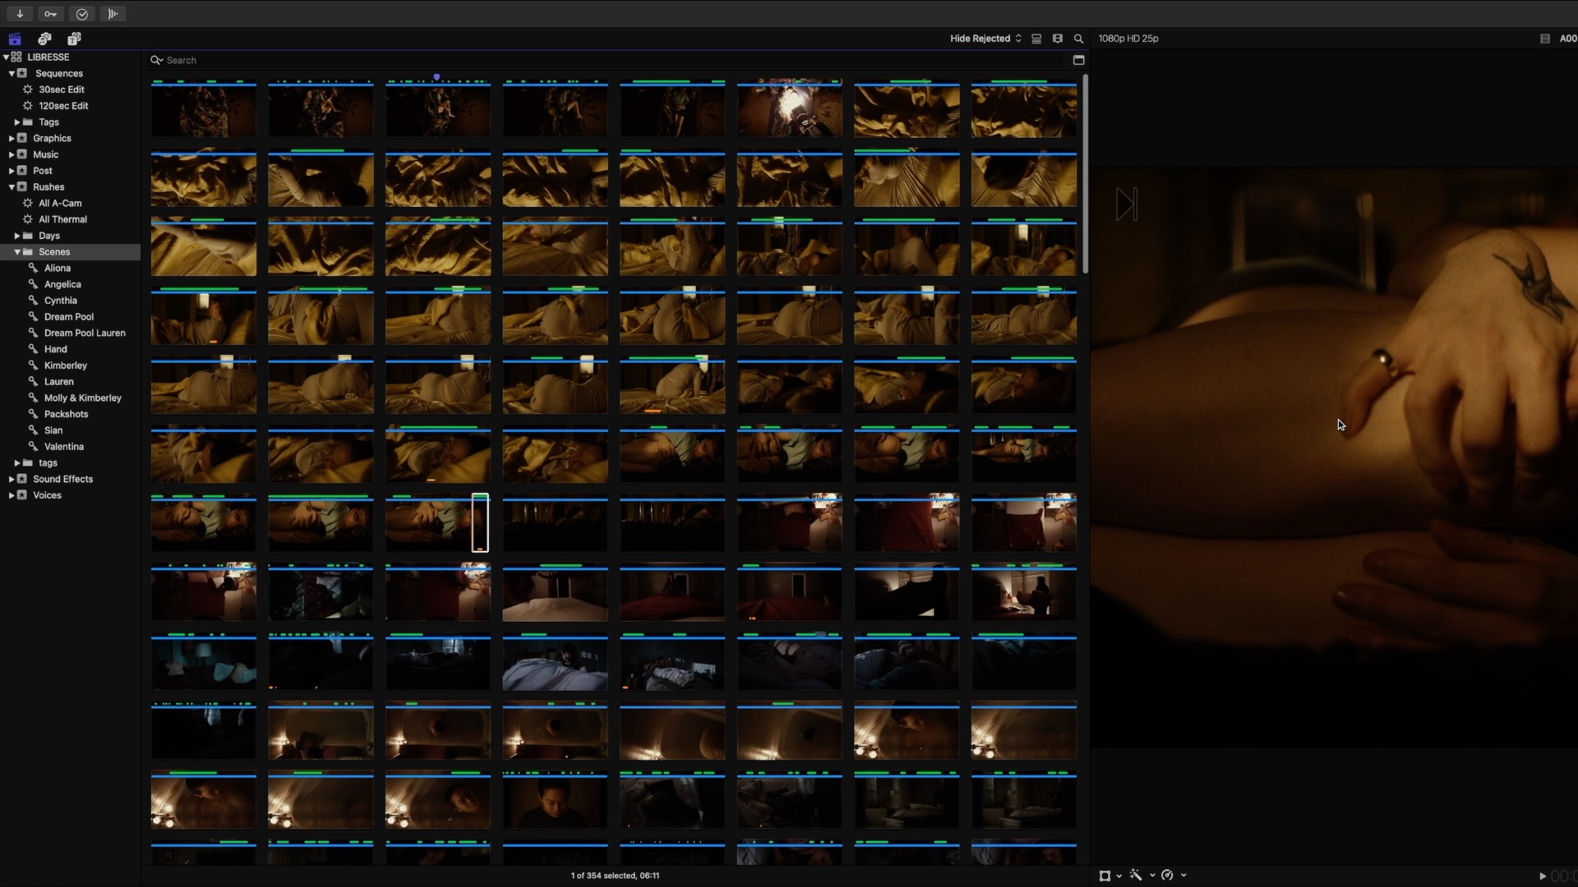Select the Dream Pool Lauren keyword collection
1578x887 pixels.
(84, 333)
